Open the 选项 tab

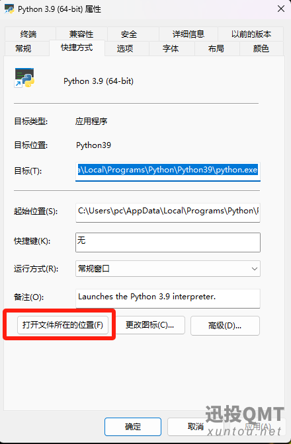(x=125, y=48)
